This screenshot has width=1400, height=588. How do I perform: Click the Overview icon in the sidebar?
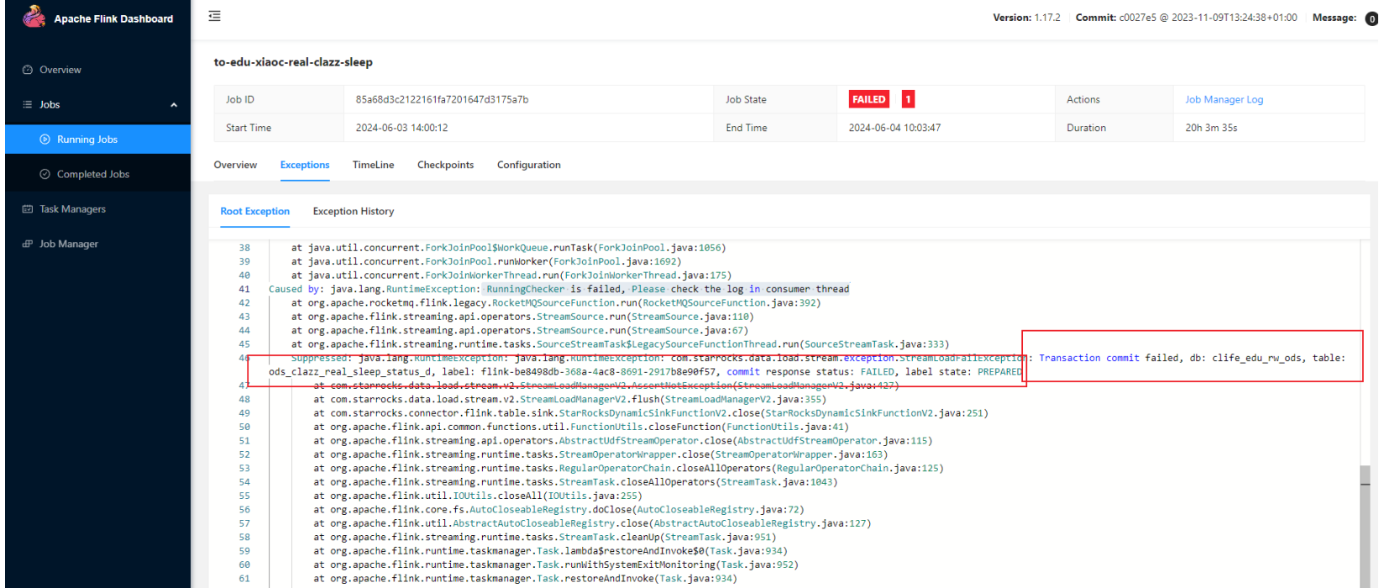click(28, 70)
